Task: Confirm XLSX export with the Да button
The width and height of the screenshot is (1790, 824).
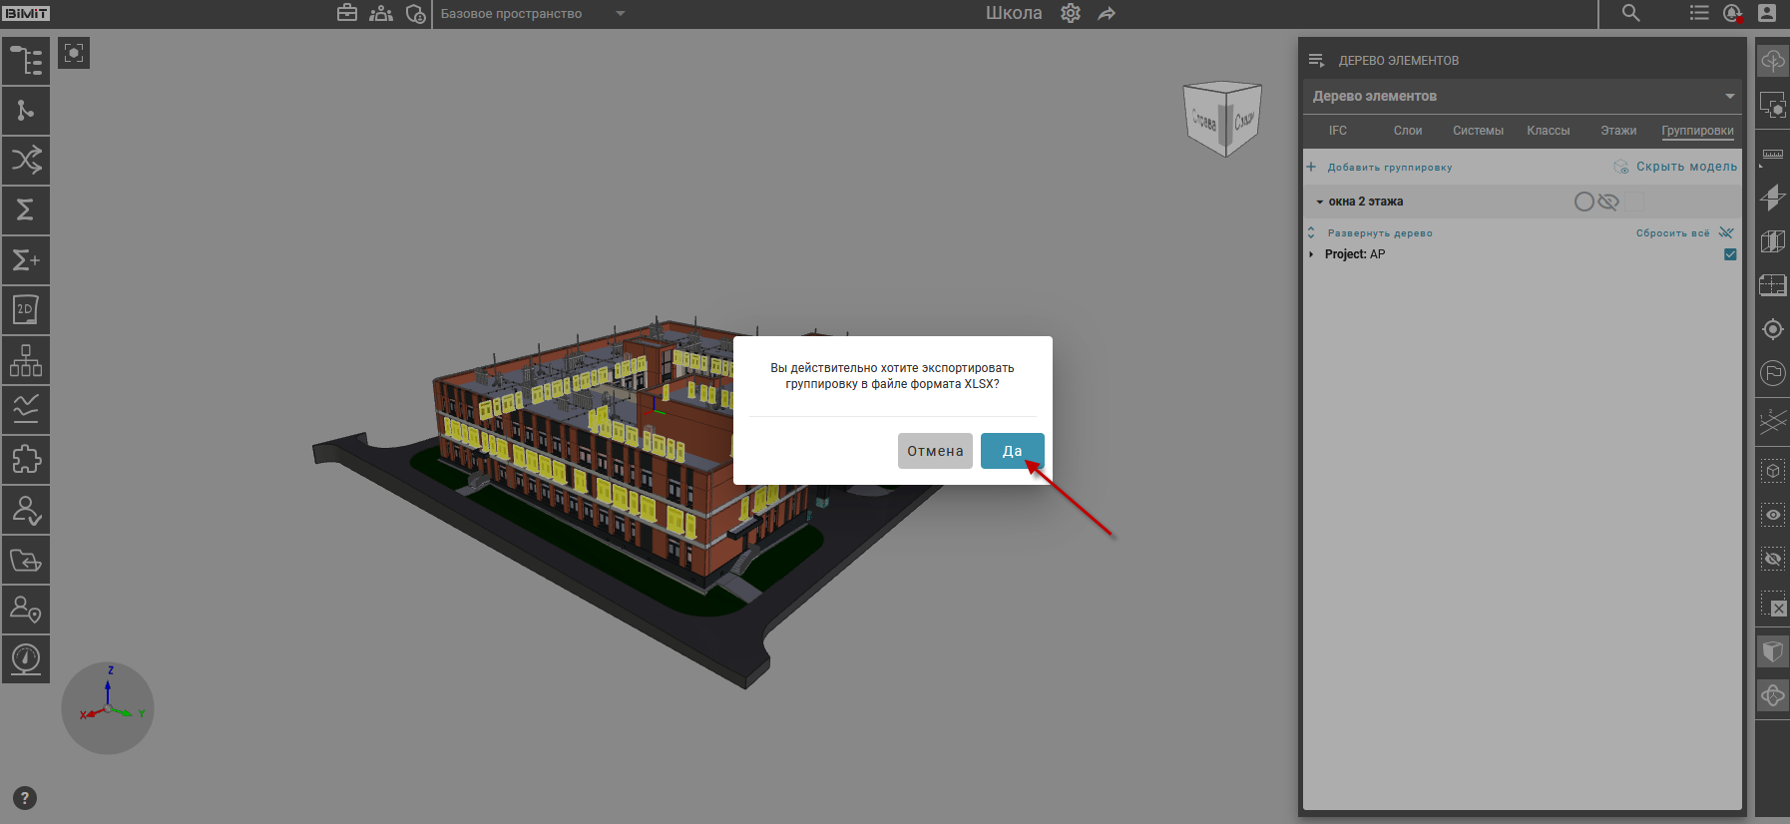Action: (x=1012, y=451)
